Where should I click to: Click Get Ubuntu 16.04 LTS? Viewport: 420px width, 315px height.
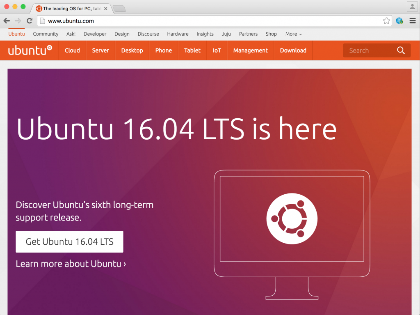click(x=69, y=241)
